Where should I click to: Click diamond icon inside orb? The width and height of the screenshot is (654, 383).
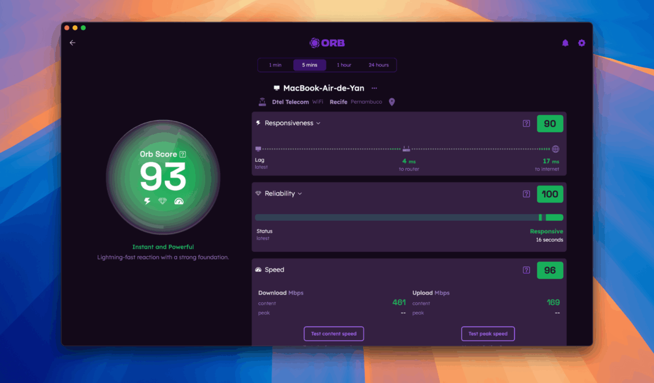pos(163,201)
